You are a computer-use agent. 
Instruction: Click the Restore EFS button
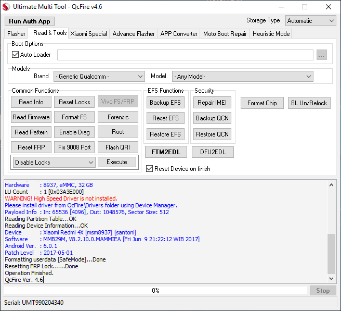[165, 134]
